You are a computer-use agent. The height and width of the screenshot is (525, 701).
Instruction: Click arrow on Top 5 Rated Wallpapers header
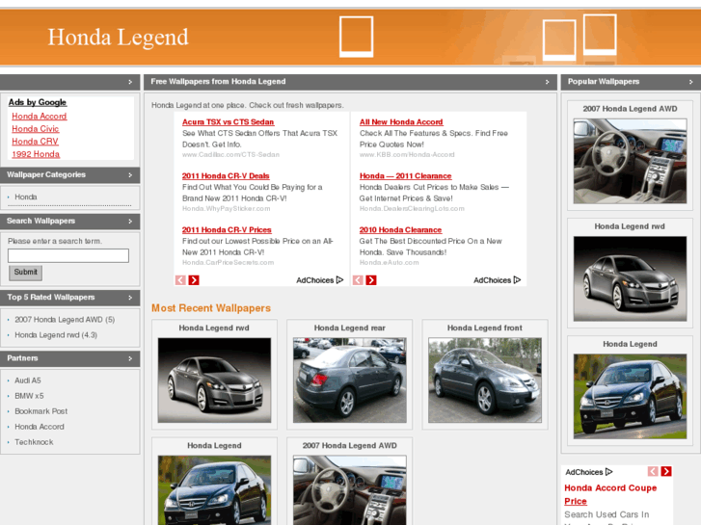click(130, 298)
